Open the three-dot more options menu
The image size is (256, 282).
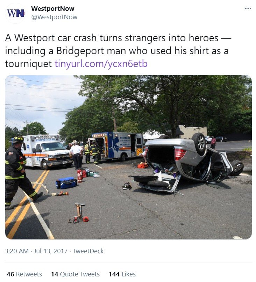point(248,8)
